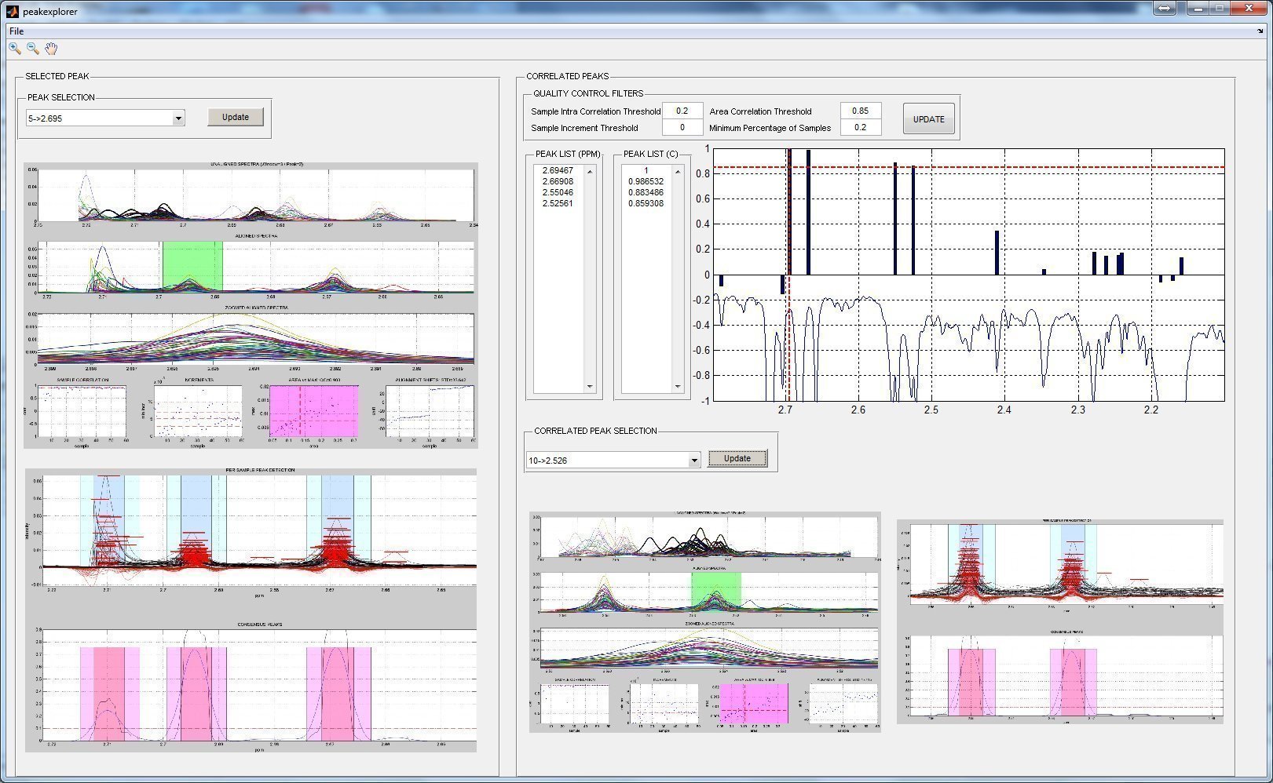Viewport: 1273px width, 783px height.
Task: Select 0.986532 in the Peak List (C)
Action: click(646, 181)
